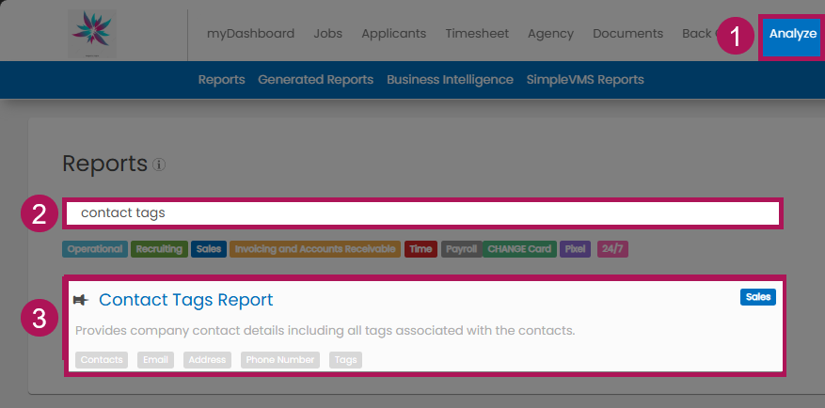Open the Reports submenu item
825x408 pixels.
(221, 80)
